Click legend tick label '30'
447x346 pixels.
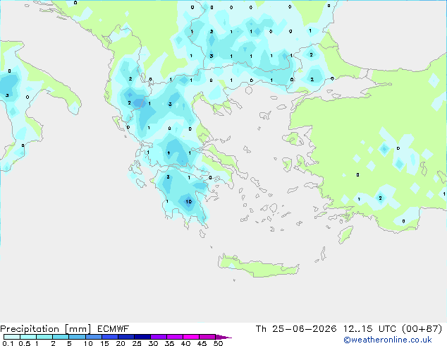point(153,343)
